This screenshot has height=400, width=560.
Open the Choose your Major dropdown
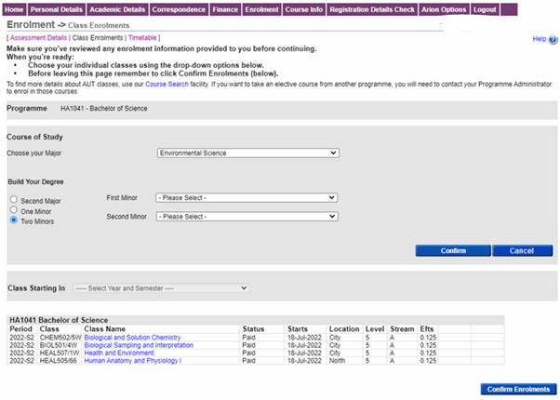pos(247,153)
